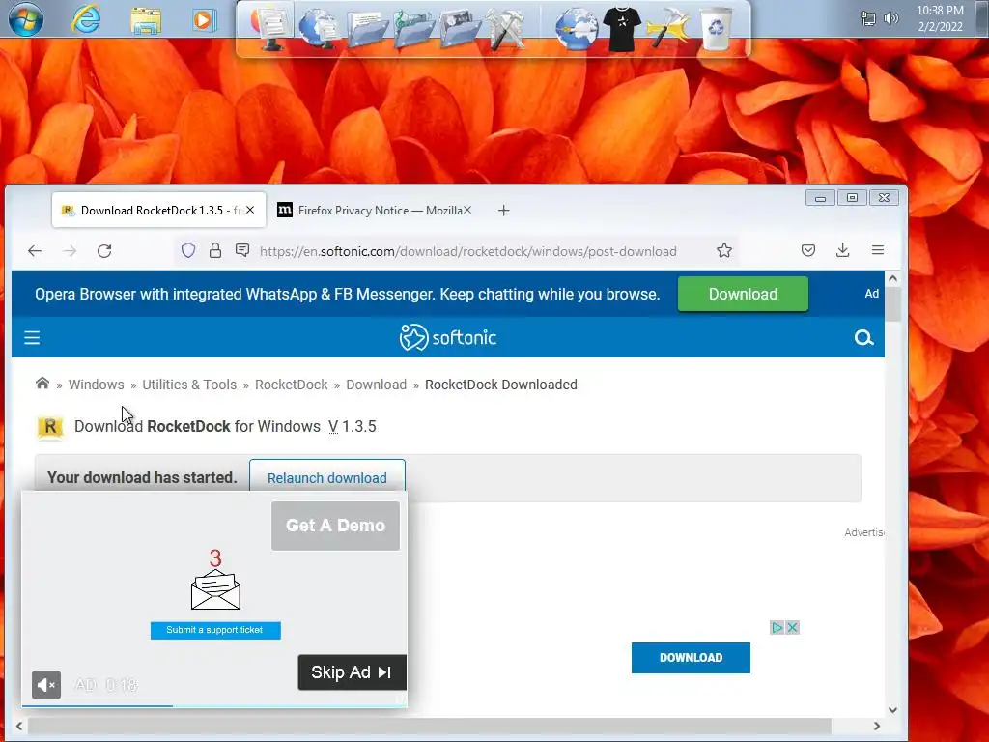Viewport: 989px width, 742px height.
Task: Click the V 1.3.5 version text
Action: pyautogui.click(x=352, y=426)
